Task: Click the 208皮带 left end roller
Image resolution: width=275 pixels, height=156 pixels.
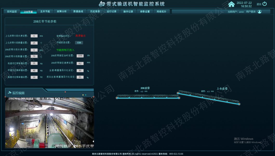Action: [117, 98]
